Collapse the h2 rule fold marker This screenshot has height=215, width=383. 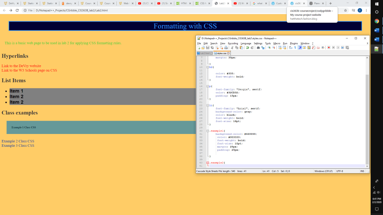click(208, 67)
